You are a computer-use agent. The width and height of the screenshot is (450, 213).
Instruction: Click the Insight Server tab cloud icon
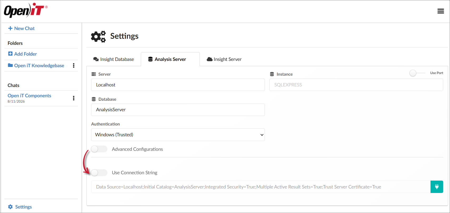(x=210, y=59)
